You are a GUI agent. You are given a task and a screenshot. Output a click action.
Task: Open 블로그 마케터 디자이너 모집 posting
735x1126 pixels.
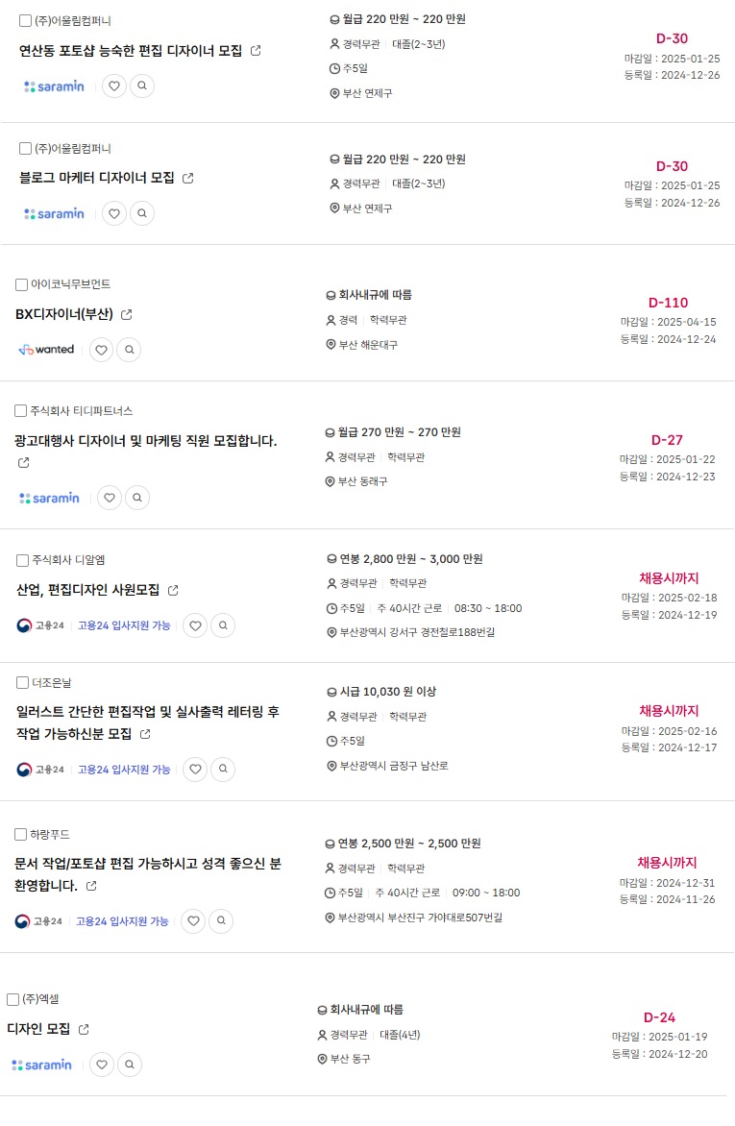pos(97,178)
